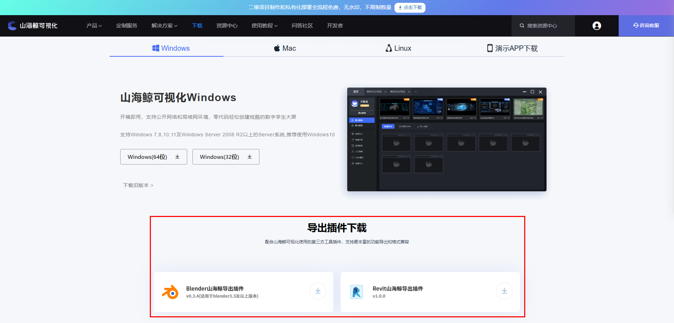Expand the 产品 dropdown menu
This screenshot has width=674, height=323.
pos(94,26)
